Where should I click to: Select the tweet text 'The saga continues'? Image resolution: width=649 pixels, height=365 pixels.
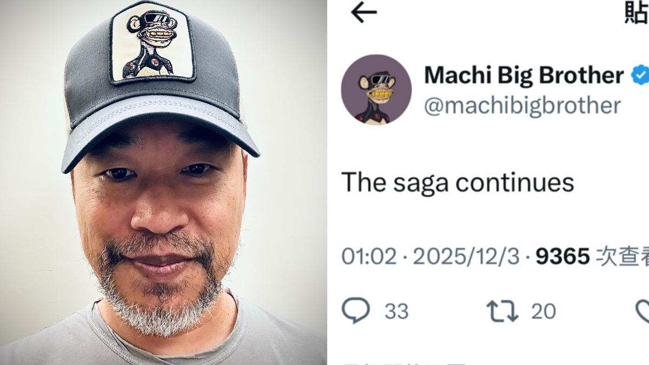coord(458,182)
